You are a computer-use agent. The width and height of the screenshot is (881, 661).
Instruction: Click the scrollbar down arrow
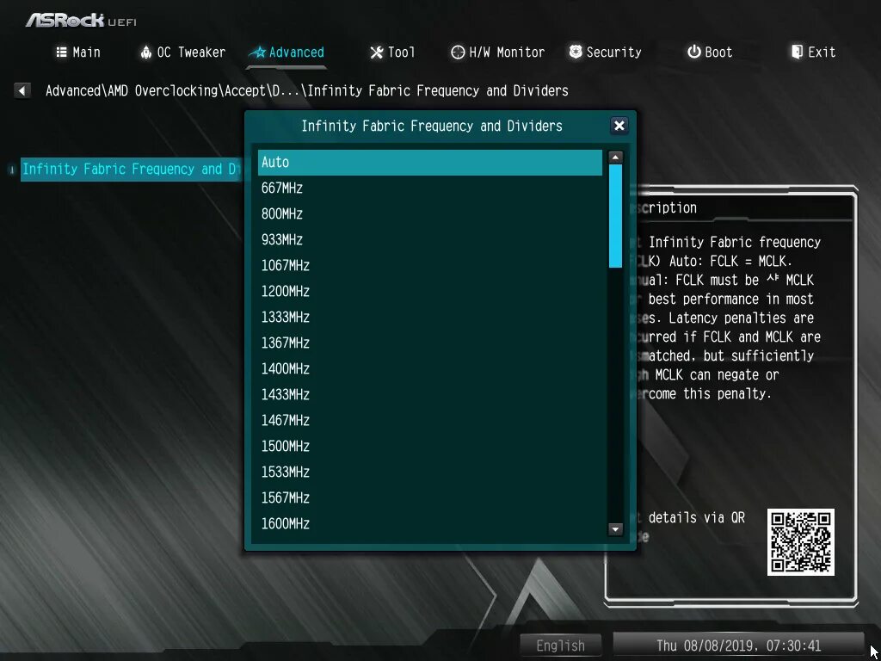click(x=615, y=530)
